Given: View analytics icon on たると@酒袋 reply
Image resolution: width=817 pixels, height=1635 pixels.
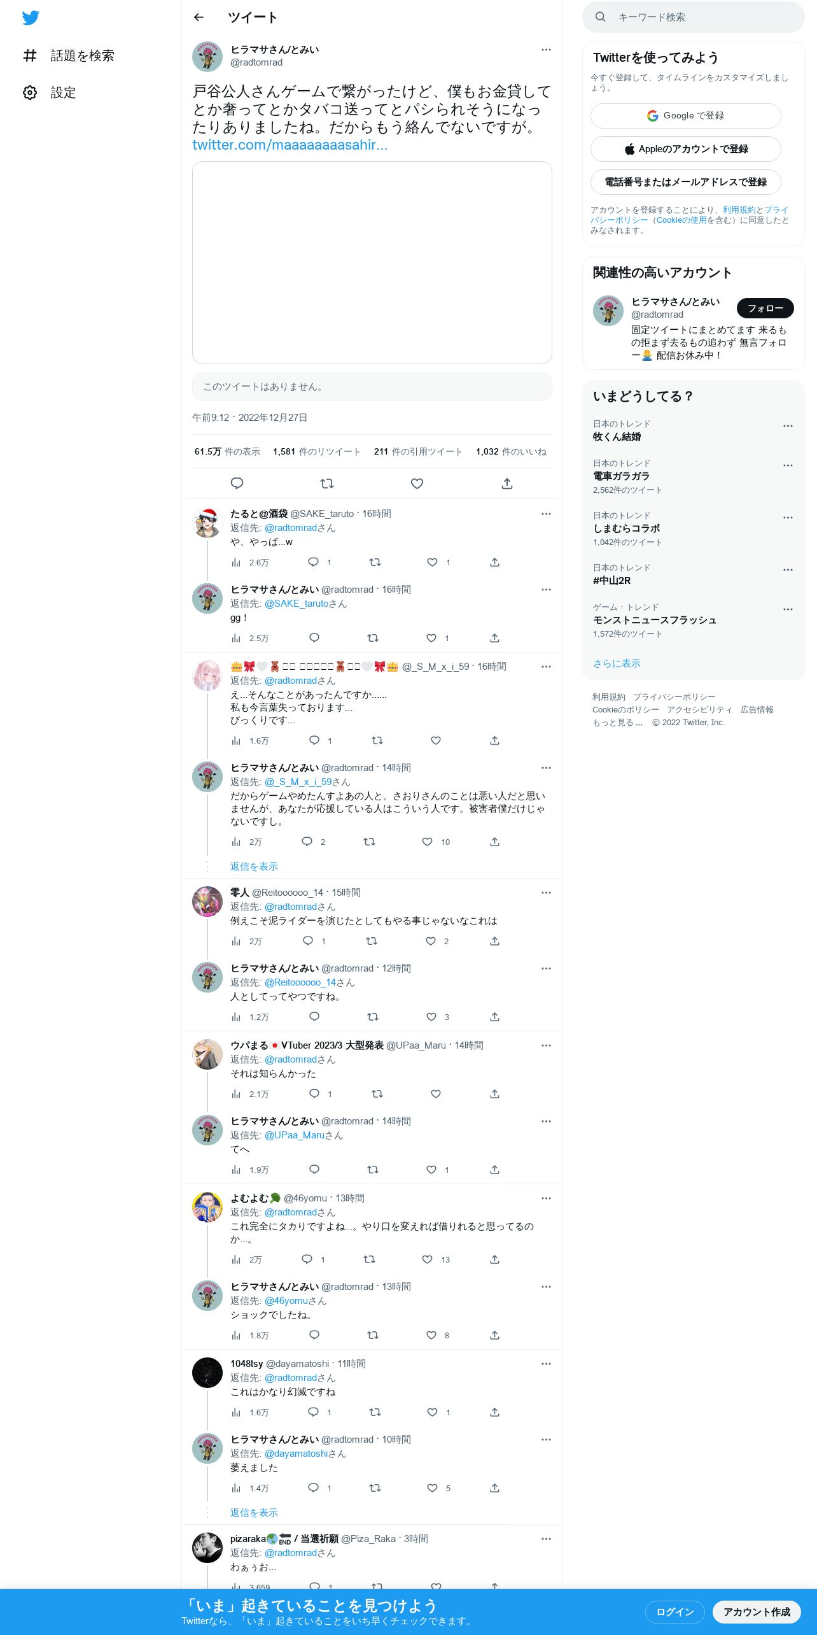Looking at the screenshot, I should tap(236, 562).
